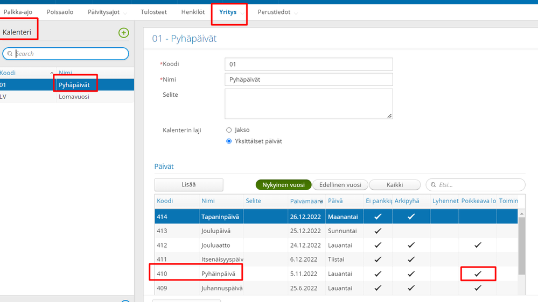Sort by Koodi column in calendar list
This screenshot has height=302, width=538.
tap(8, 73)
